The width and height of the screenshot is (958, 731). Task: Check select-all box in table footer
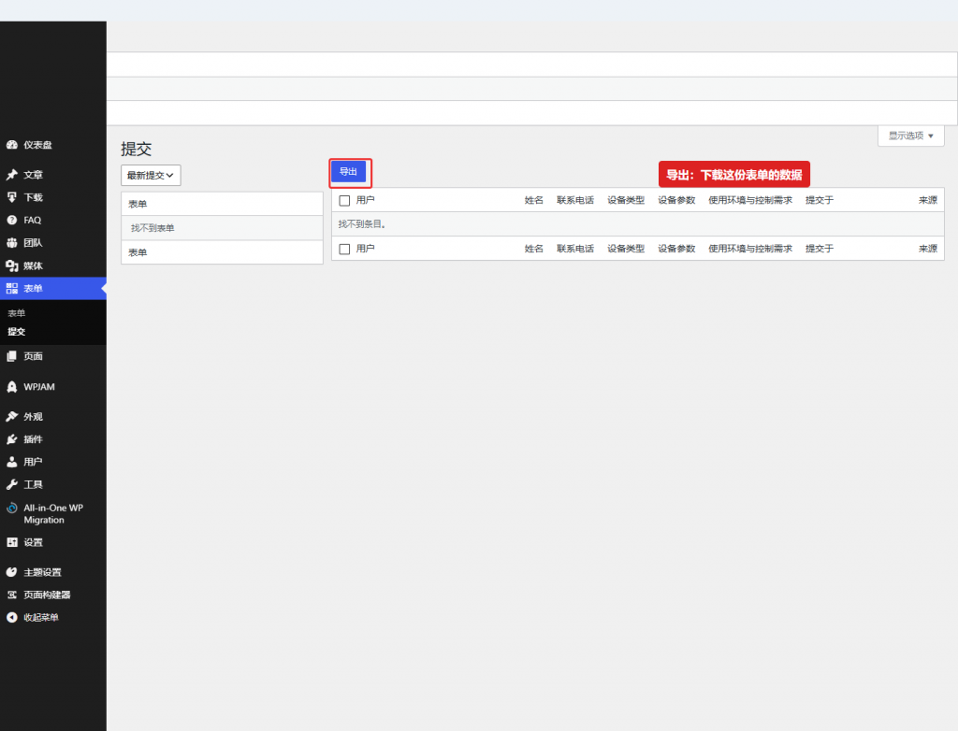point(344,250)
